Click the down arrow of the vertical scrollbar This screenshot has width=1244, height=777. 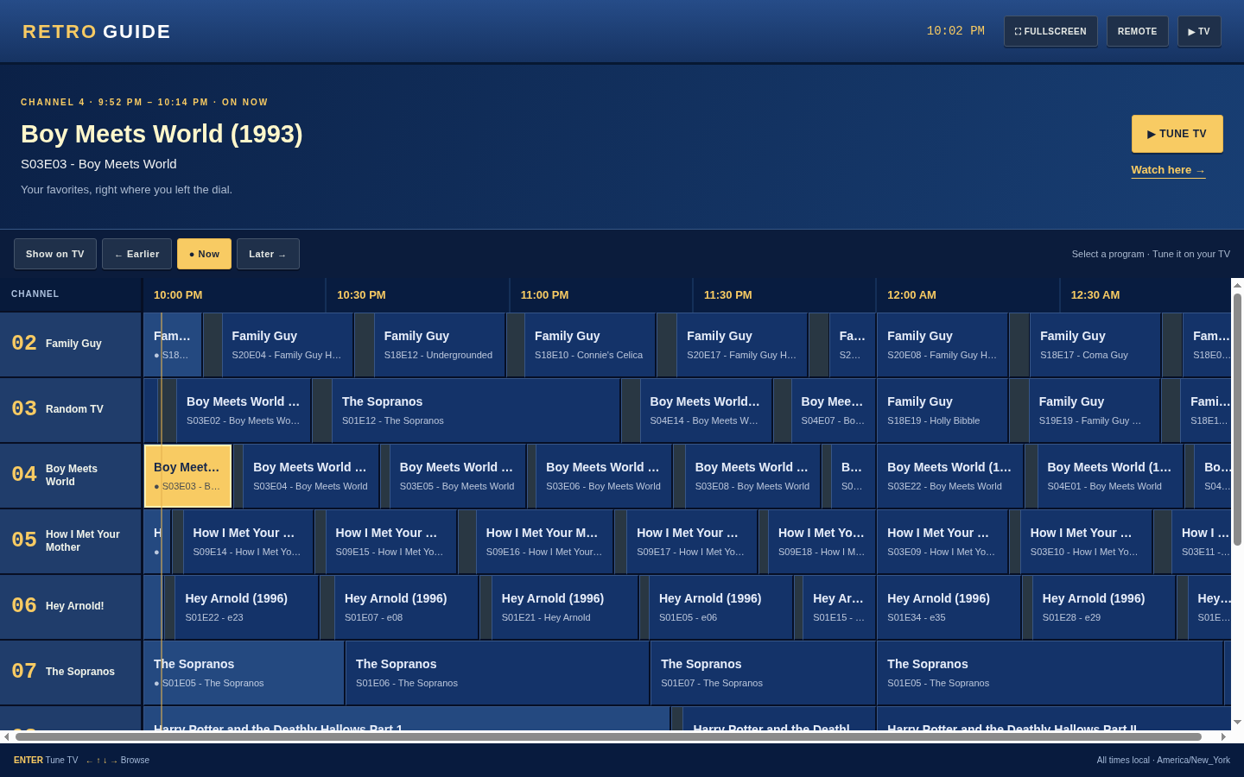tap(1237, 723)
